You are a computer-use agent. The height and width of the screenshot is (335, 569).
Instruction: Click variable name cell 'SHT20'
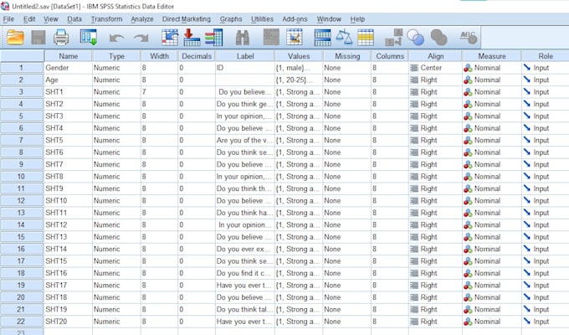(69, 322)
